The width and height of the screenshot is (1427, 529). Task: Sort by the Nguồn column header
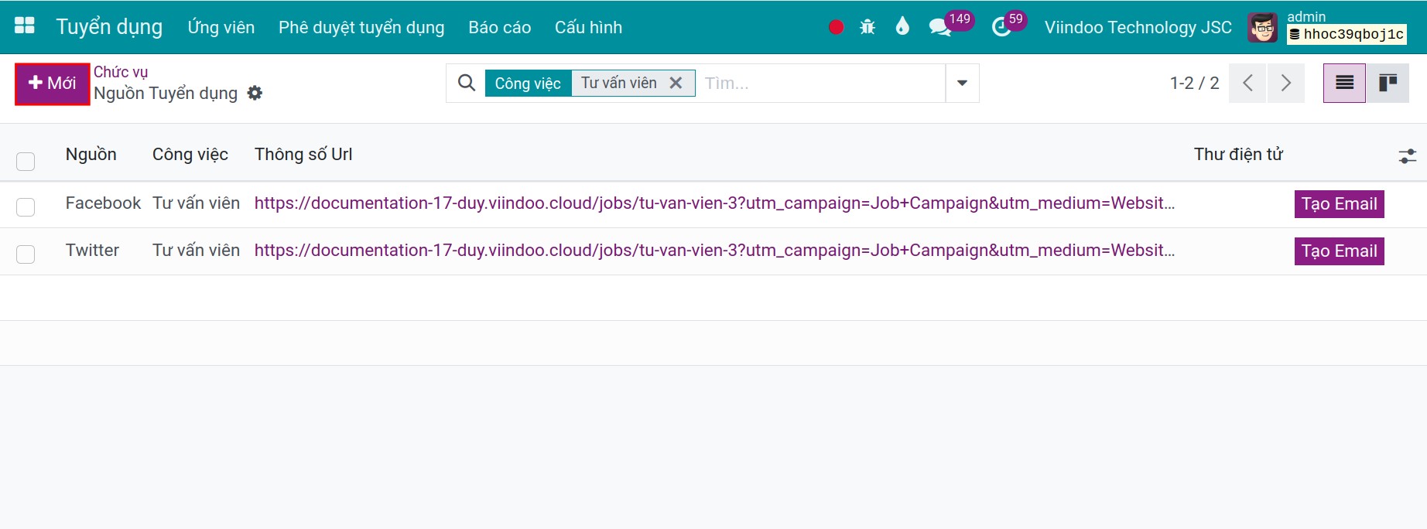click(x=91, y=154)
